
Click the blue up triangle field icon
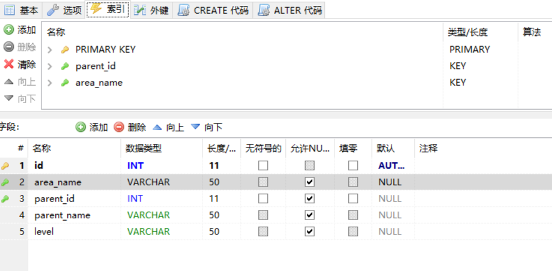(157, 127)
